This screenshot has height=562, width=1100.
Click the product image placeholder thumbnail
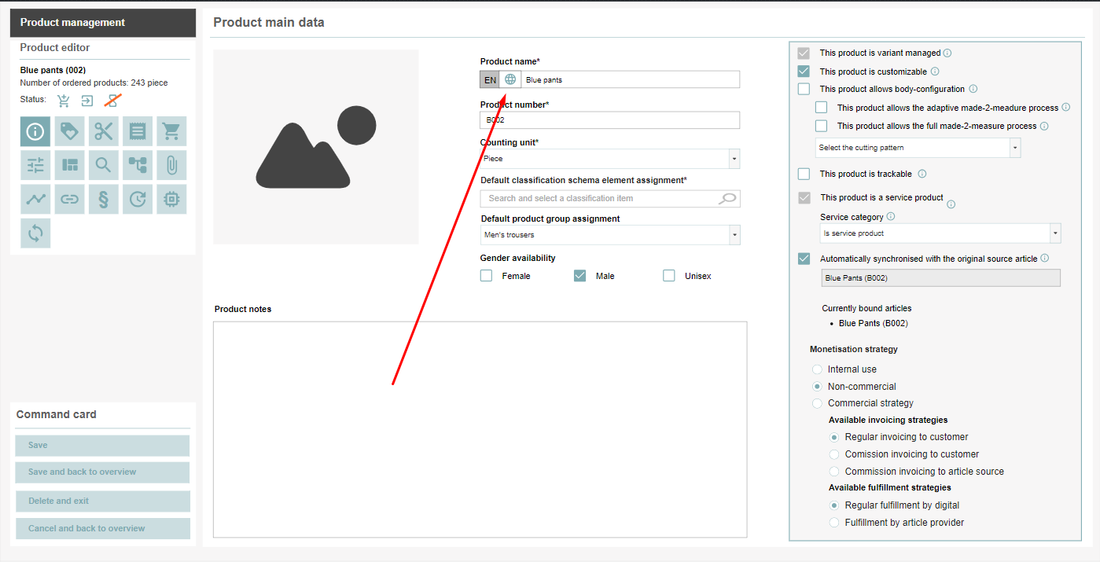315,147
